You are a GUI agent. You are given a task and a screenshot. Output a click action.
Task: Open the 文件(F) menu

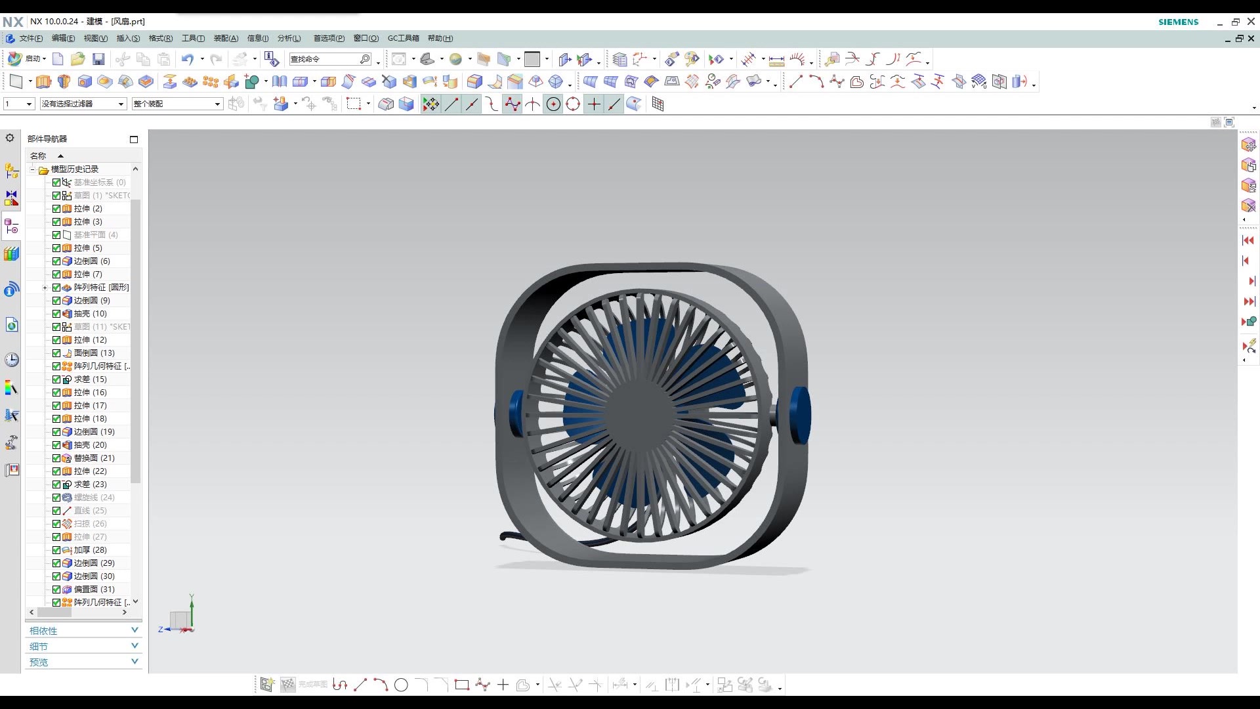30,38
